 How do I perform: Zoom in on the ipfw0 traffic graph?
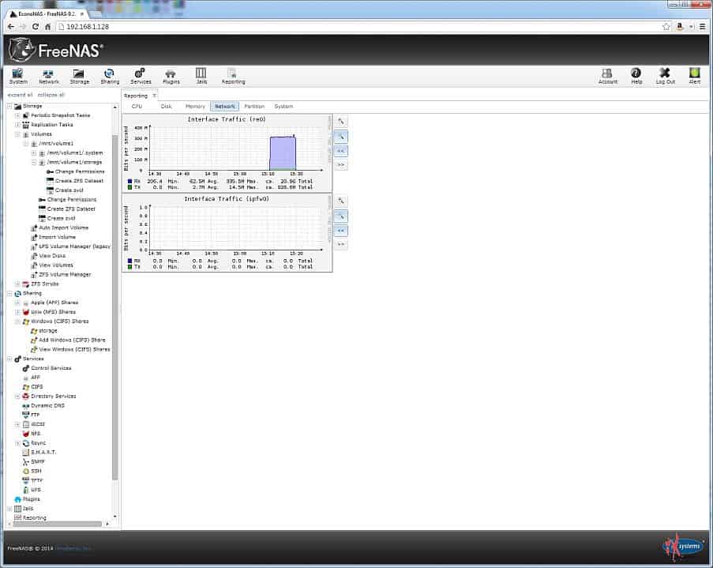pyautogui.click(x=341, y=201)
